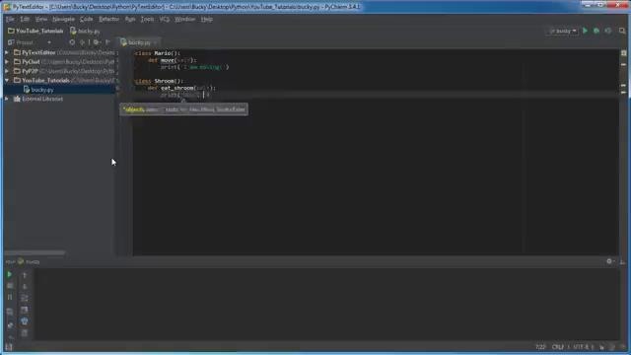Image resolution: width=631 pixels, height=355 pixels.
Task: Click the parameter info tooltip popup
Action: pos(184,109)
